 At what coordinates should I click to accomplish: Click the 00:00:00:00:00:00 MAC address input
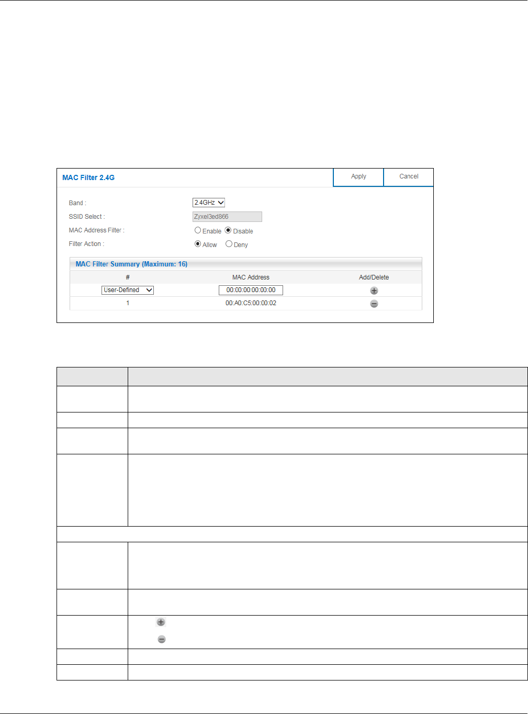point(251,290)
